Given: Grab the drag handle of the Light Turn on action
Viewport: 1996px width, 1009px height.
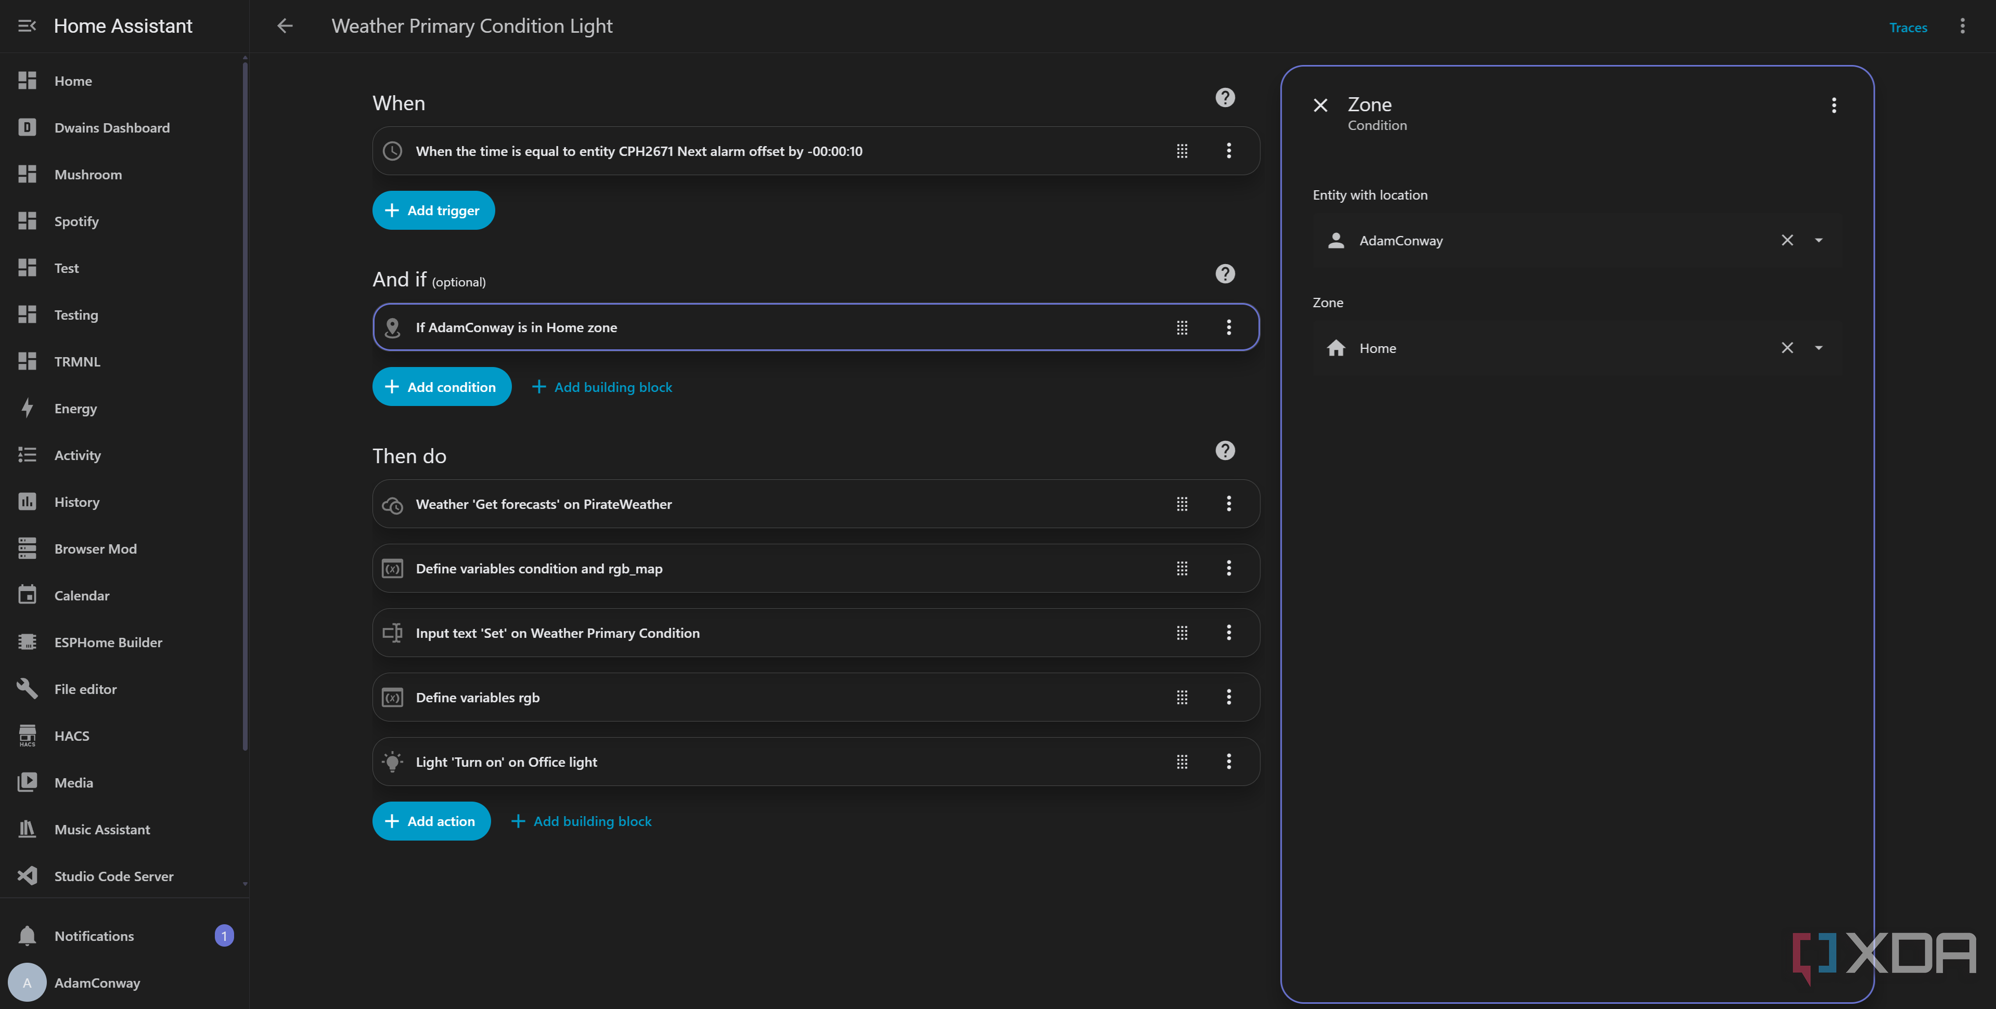Looking at the screenshot, I should click(x=1182, y=762).
